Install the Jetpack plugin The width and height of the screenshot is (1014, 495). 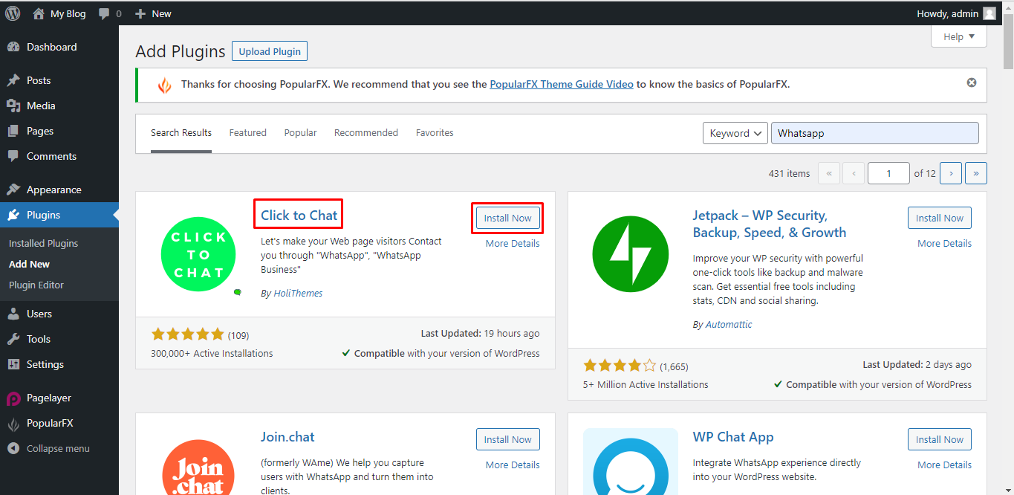[940, 218]
